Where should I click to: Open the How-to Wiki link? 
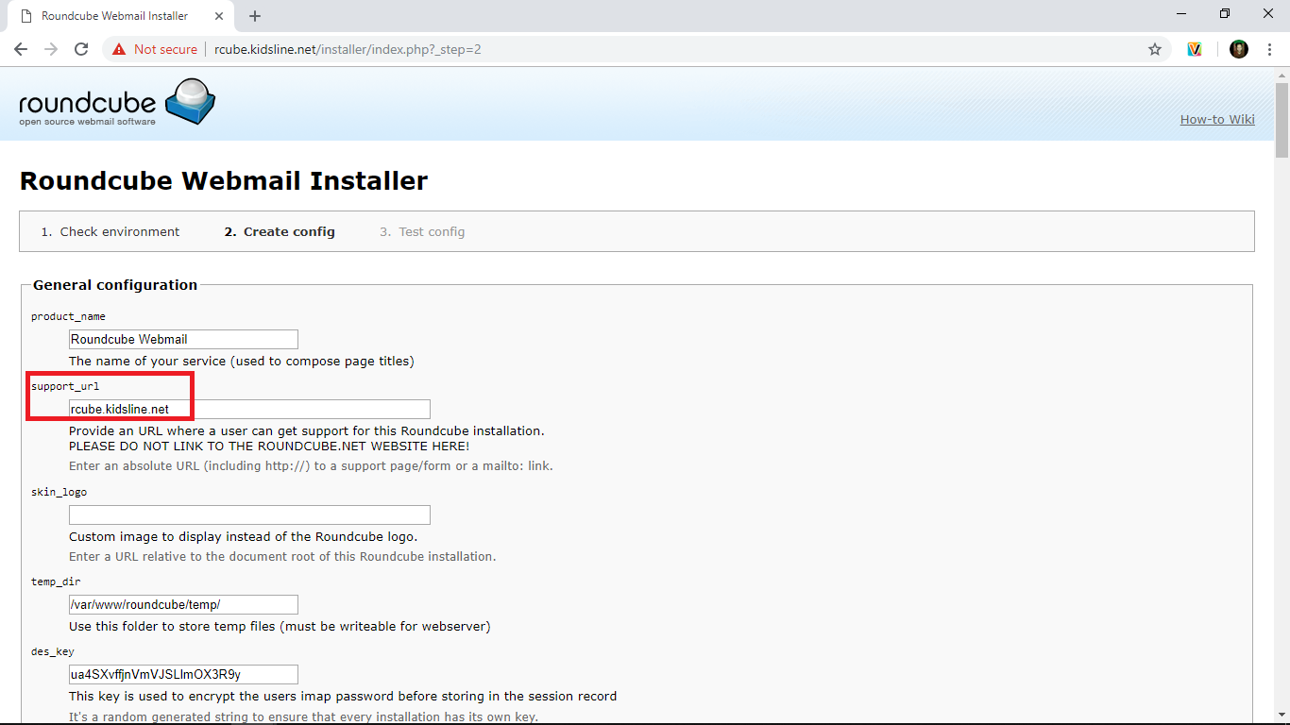[1217, 119]
